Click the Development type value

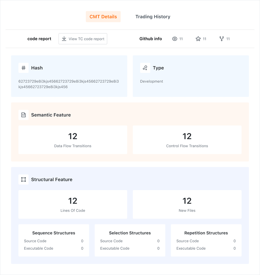(152, 81)
